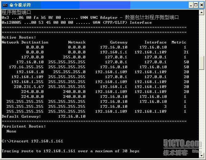Maximize the Command Prompt window

[196, 5]
